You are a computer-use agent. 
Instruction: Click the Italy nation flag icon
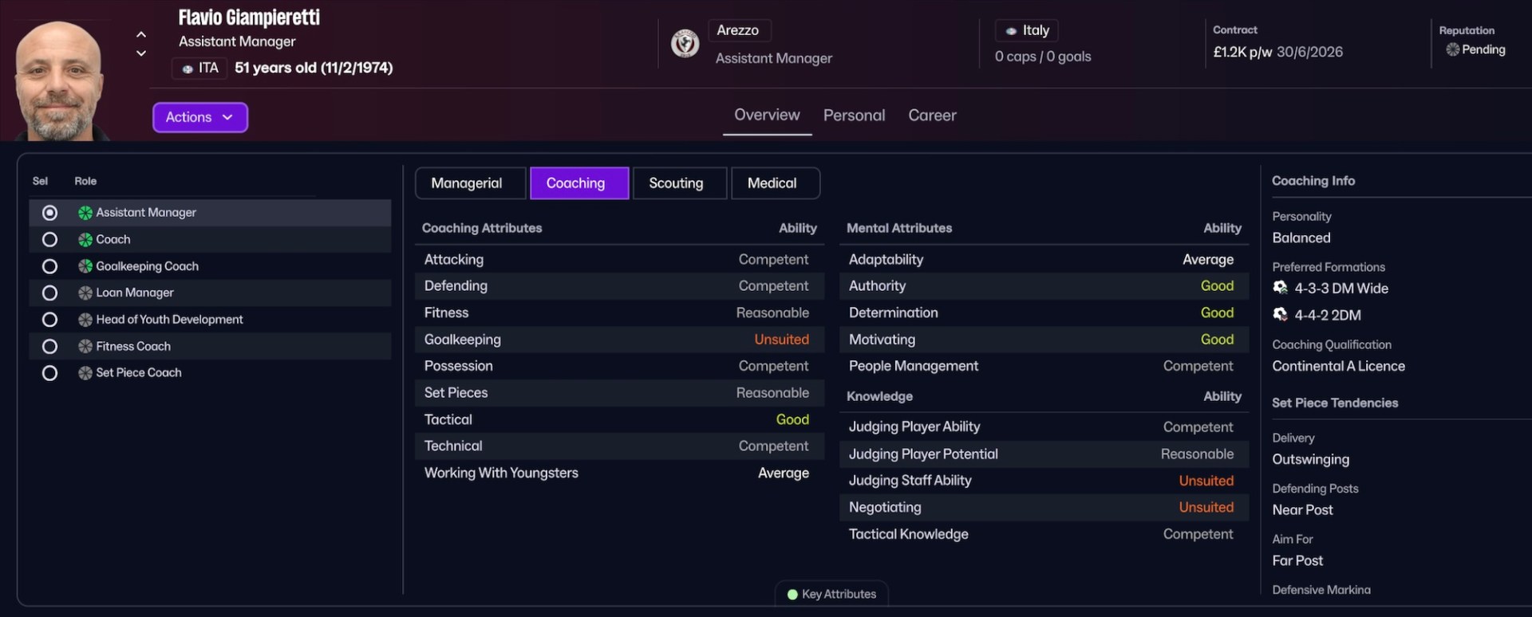coord(1011,31)
